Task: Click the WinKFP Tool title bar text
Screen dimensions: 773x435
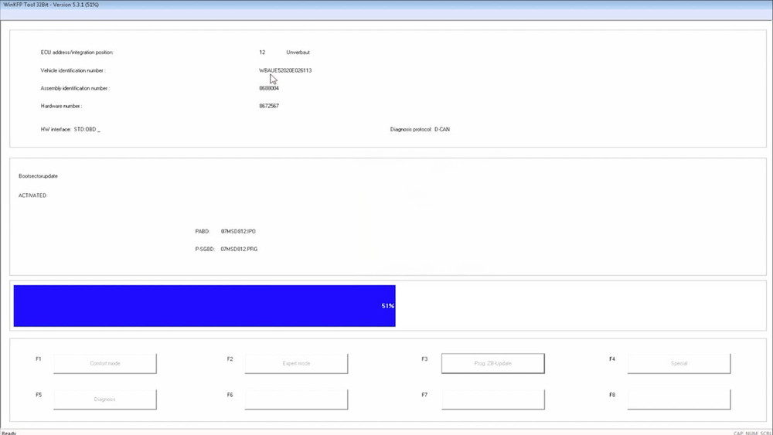Action: click(51, 5)
